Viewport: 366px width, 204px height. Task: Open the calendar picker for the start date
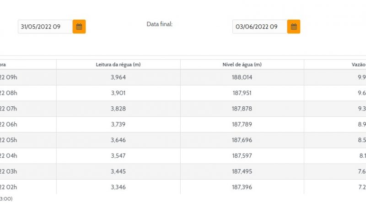point(79,27)
